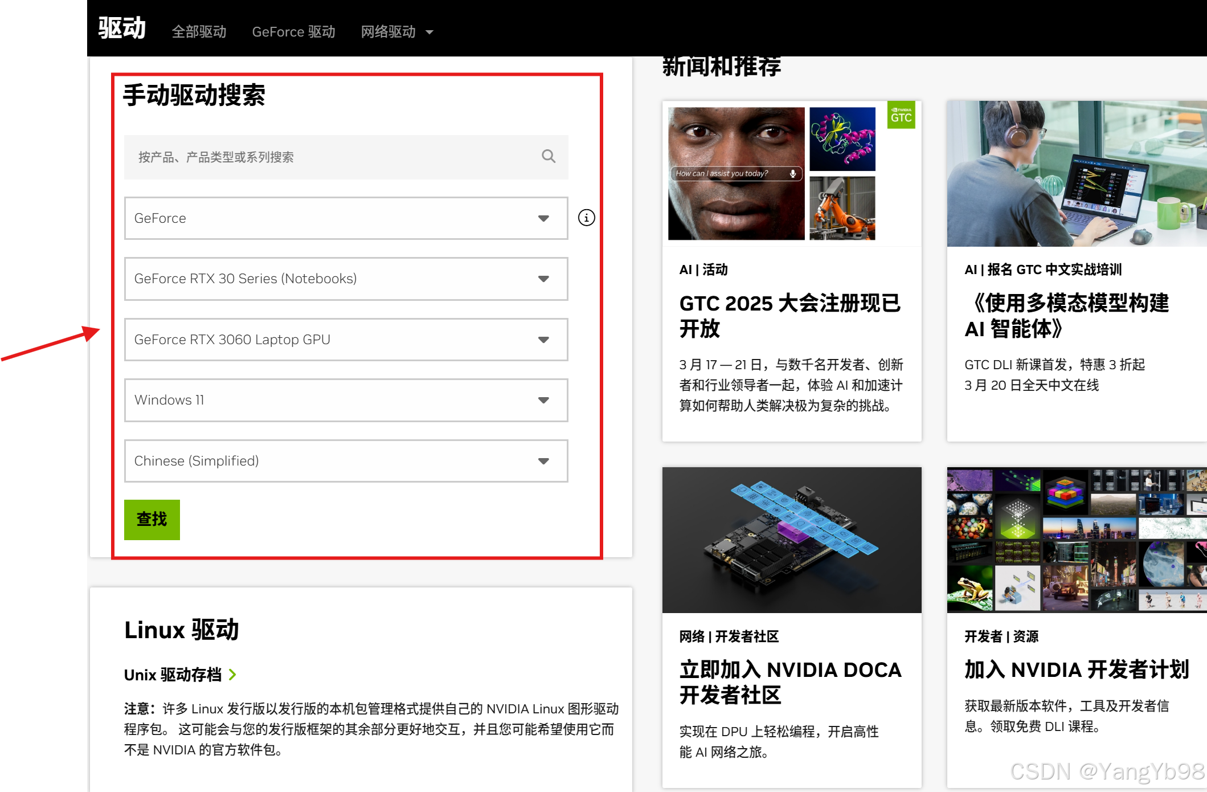Click the headphone man laptop thumbnail
This screenshot has width=1207, height=792.
click(1077, 174)
